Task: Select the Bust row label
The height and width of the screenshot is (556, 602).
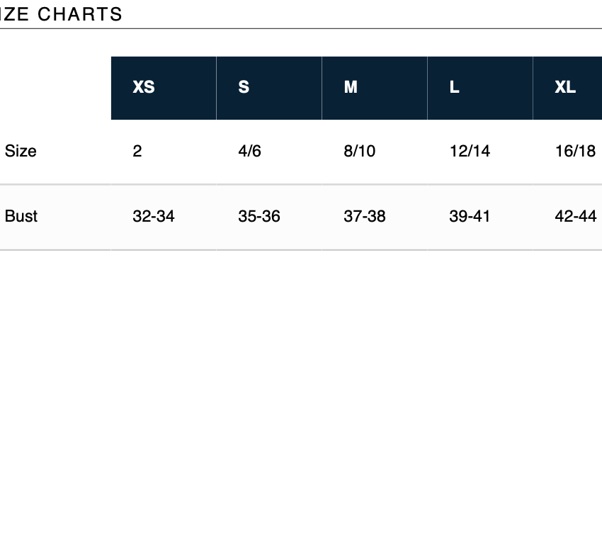Action: (x=21, y=216)
